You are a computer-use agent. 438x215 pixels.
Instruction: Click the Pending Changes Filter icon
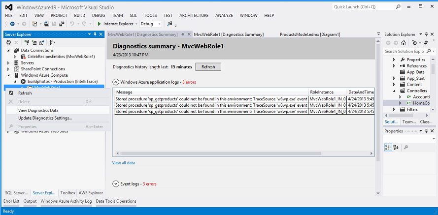(x=414, y=43)
